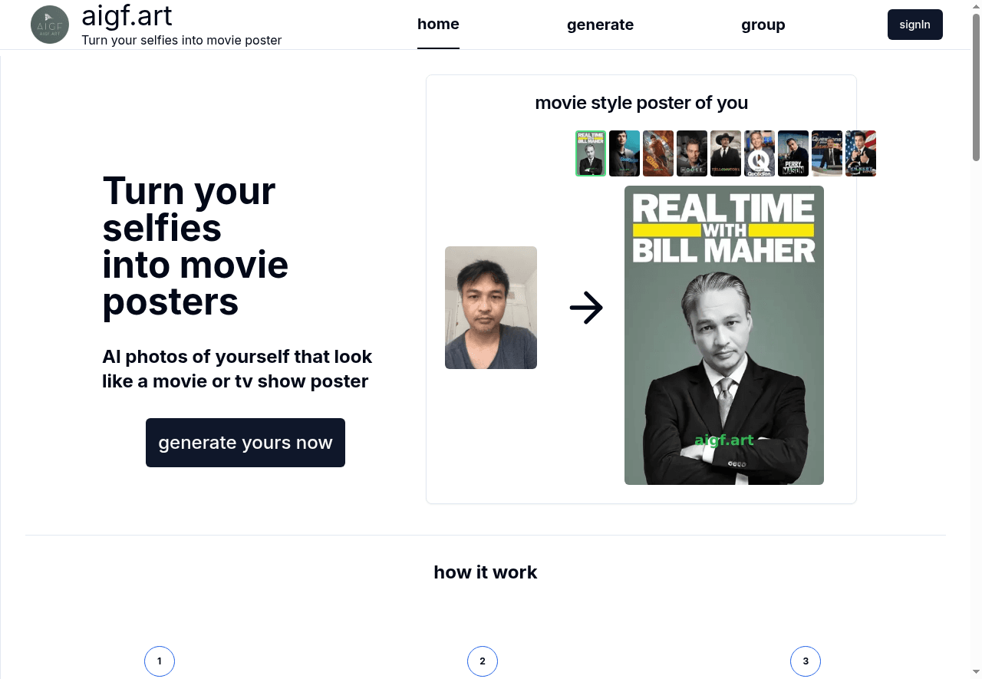Go to the generate tab
Viewport: 982px width, 679px height.
pos(600,25)
